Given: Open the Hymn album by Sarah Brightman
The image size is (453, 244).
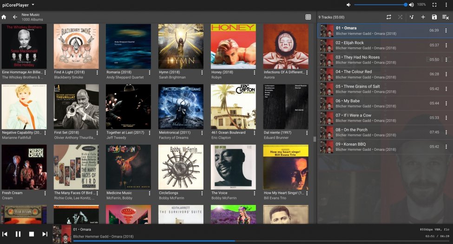Looking at the screenshot, I should coord(181,46).
